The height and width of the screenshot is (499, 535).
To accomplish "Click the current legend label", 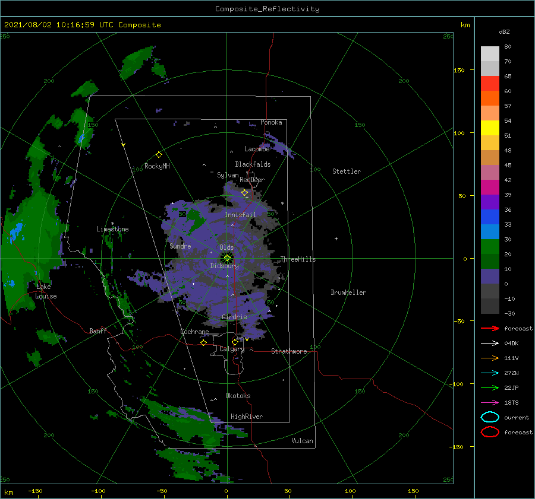I will (517, 417).
